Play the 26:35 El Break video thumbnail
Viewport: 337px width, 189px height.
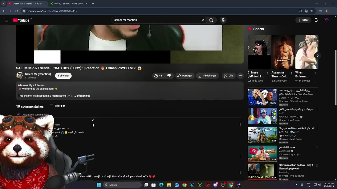click(262, 97)
